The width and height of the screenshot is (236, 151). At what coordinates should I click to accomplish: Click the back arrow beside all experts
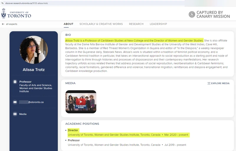tap(3, 24)
